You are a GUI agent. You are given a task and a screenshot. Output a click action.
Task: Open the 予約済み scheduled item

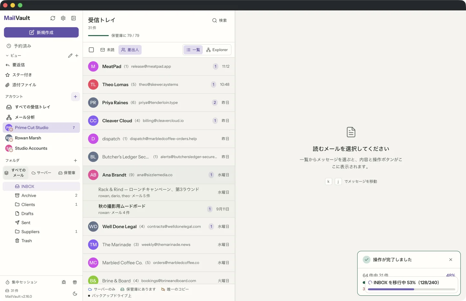[41, 46]
